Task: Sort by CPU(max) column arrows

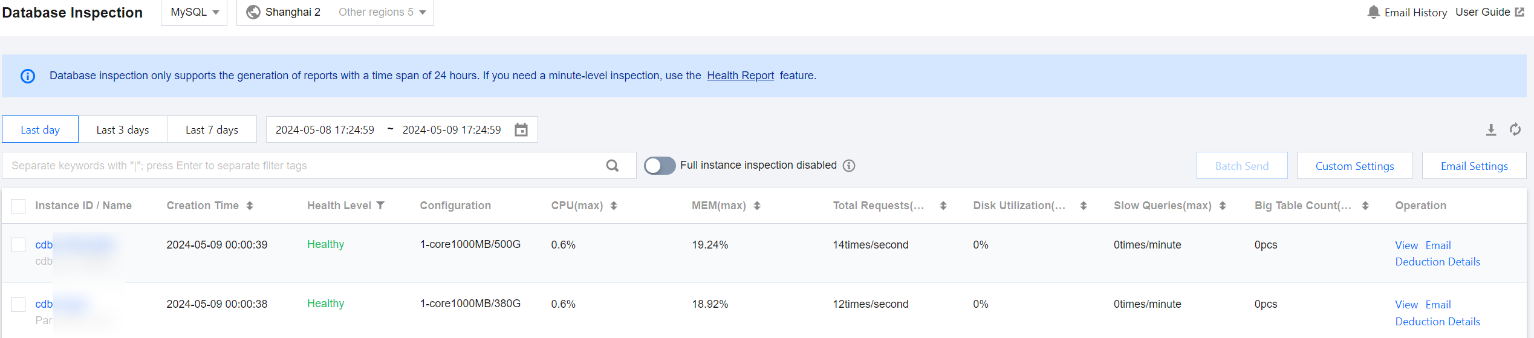Action: [614, 206]
